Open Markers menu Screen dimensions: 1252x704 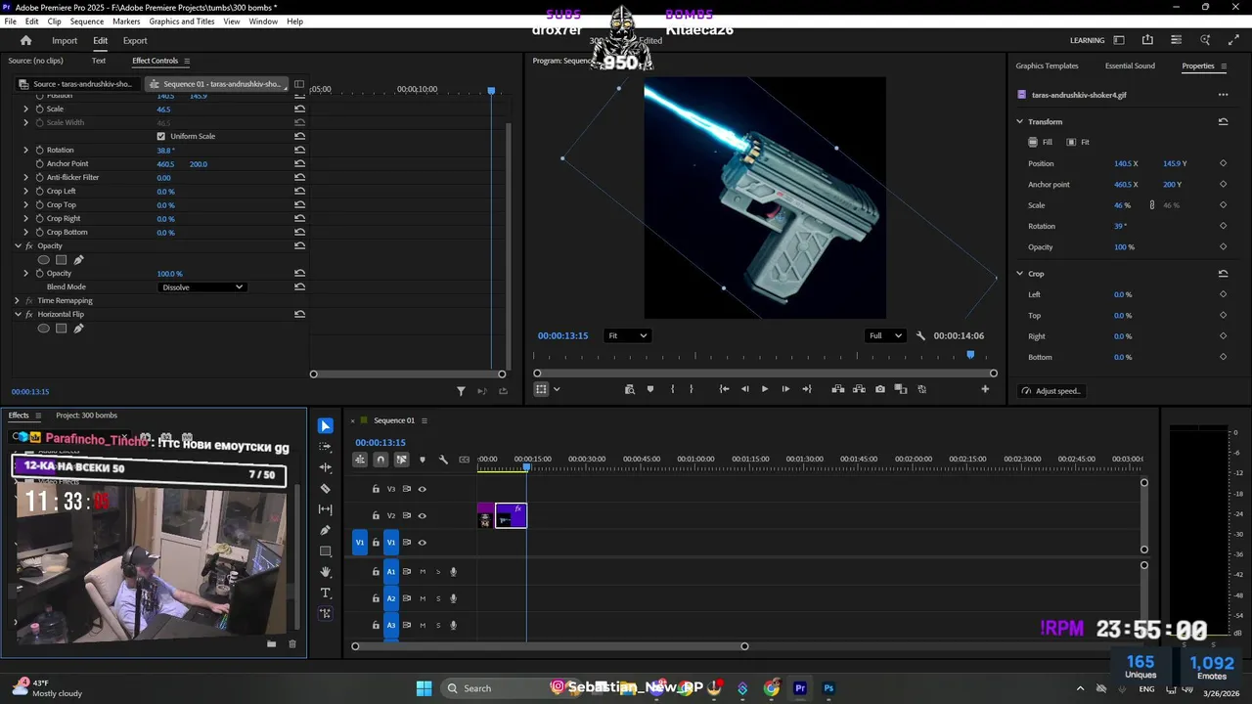(x=126, y=22)
